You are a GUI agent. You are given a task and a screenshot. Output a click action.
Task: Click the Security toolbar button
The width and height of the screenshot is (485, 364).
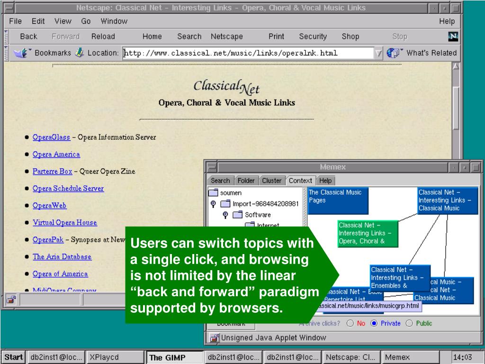point(313,36)
